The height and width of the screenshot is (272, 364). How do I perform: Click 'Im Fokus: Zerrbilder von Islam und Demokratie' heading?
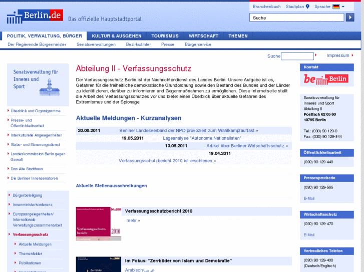(x=178, y=261)
